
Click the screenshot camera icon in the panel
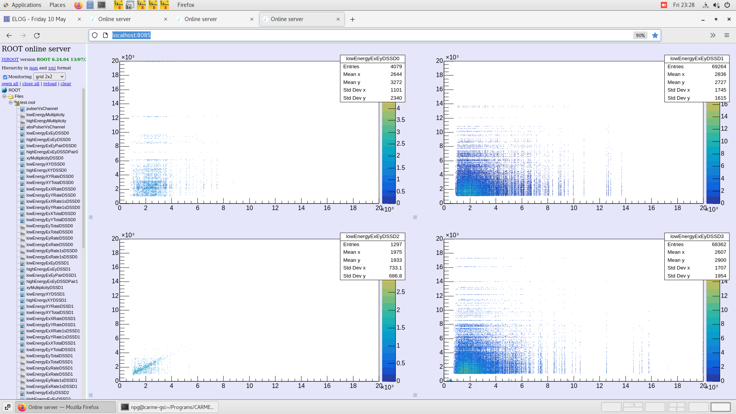click(130, 5)
